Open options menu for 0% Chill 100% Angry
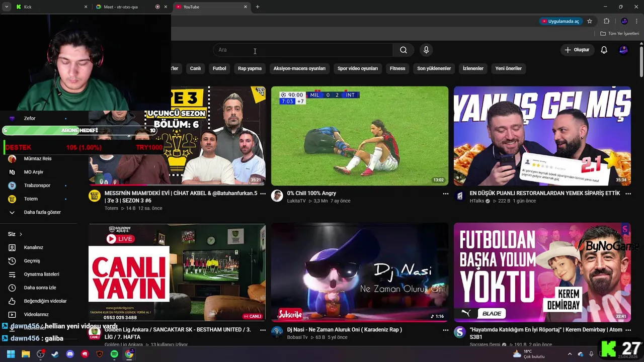This screenshot has height=362, width=644. click(x=445, y=194)
